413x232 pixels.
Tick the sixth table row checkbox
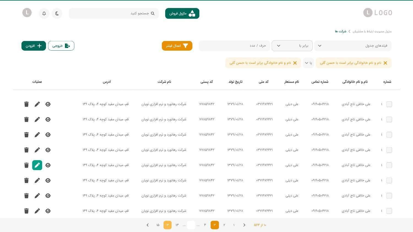click(389, 180)
